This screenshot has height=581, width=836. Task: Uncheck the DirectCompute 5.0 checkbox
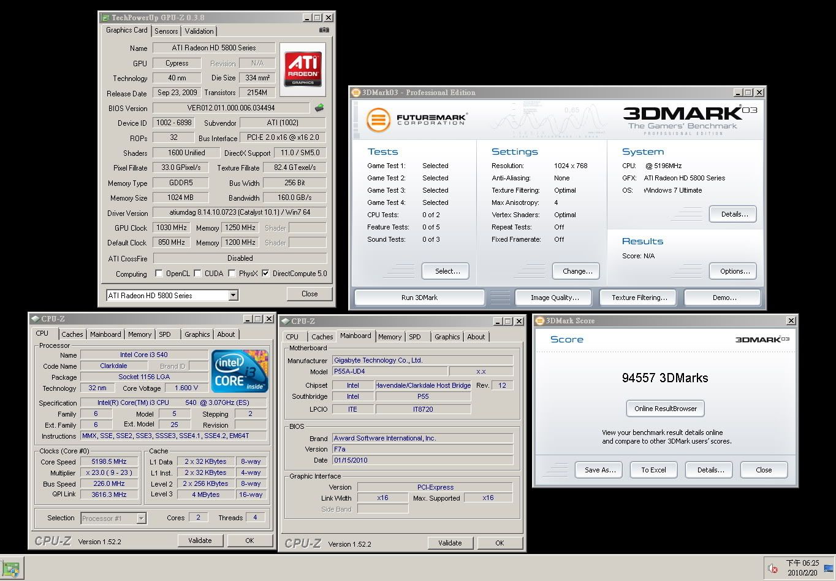point(265,274)
